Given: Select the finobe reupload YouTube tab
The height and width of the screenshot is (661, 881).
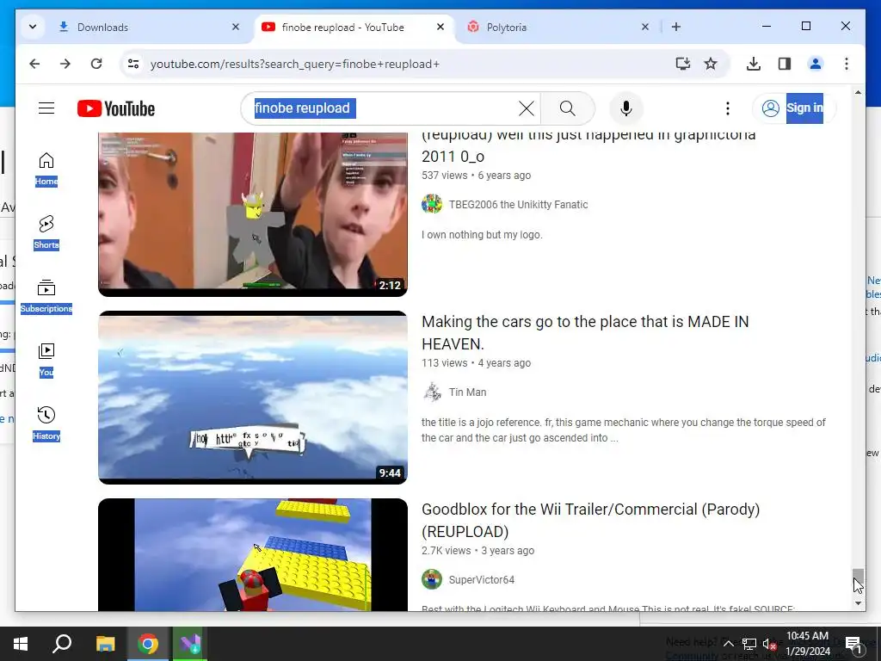Looking at the screenshot, I should click(354, 27).
